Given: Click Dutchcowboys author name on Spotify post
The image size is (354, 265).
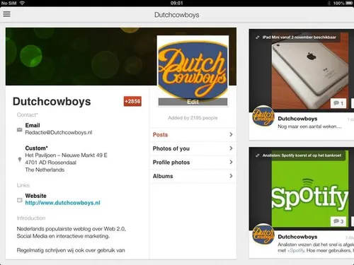Looking at the screenshot, I should click(x=297, y=237).
